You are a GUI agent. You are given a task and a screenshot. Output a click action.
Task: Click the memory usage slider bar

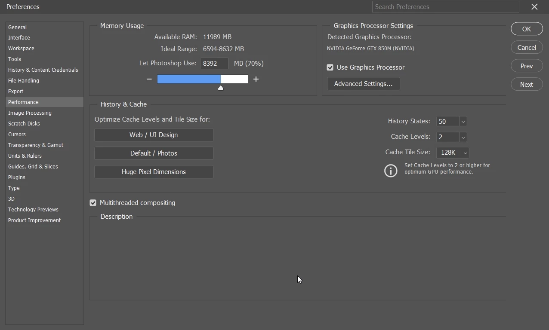coord(203,79)
